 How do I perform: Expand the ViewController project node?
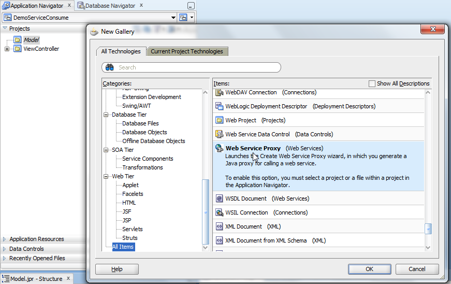tap(7, 49)
